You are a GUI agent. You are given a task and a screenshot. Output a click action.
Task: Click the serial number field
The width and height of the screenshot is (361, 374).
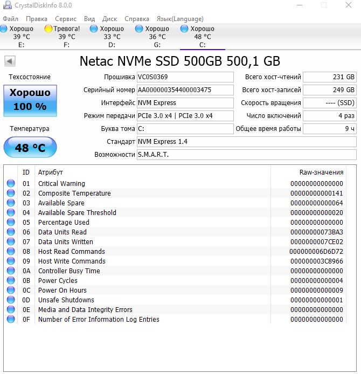[x=185, y=90]
